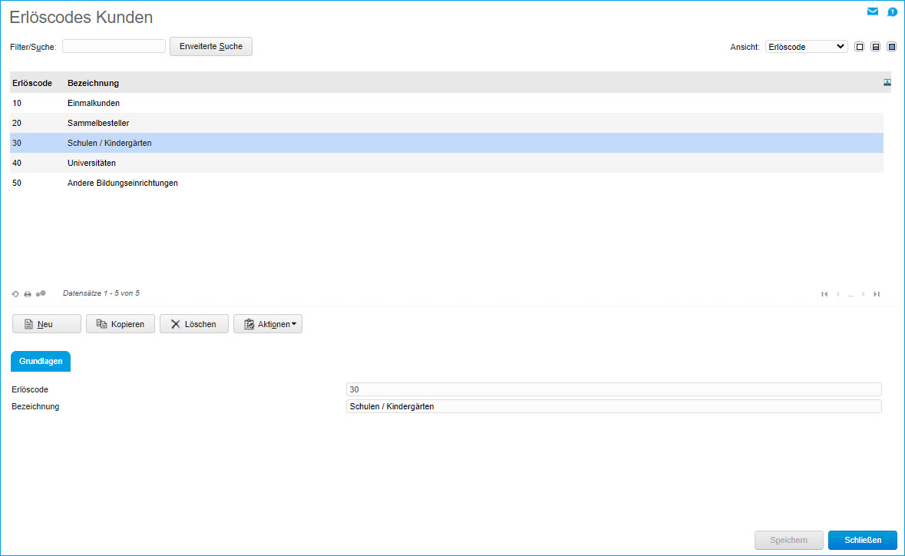This screenshot has height=556, width=905.
Task: Delete the record with Löschen
Action: (x=194, y=324)
